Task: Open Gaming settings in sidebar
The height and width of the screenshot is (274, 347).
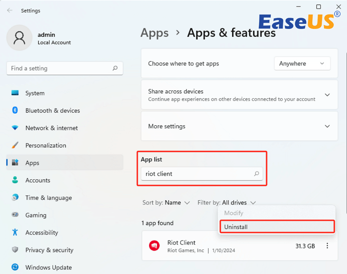Action: click(x=35, y=216)
